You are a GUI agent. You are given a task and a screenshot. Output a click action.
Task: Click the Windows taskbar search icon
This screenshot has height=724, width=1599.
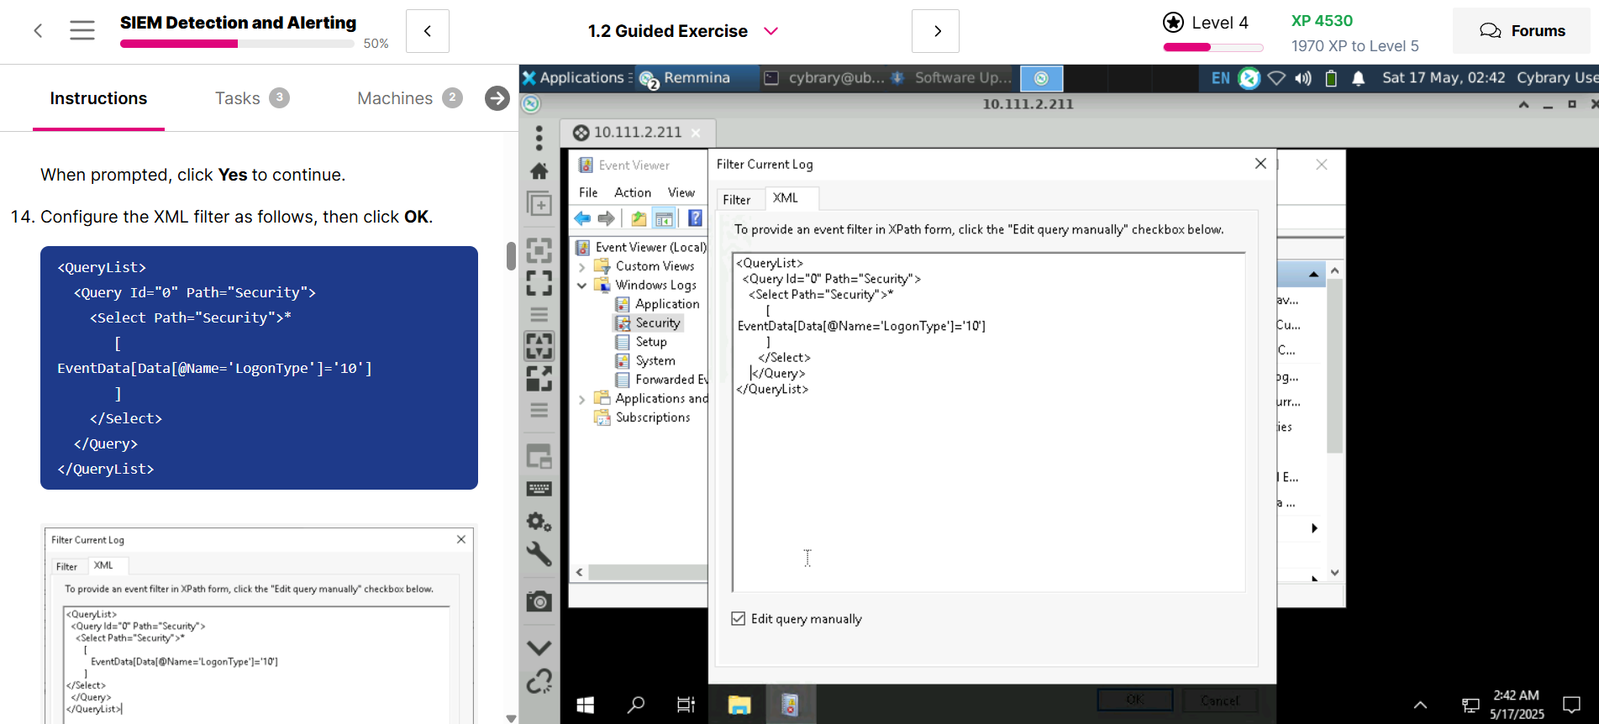click(x=636, y=705)
